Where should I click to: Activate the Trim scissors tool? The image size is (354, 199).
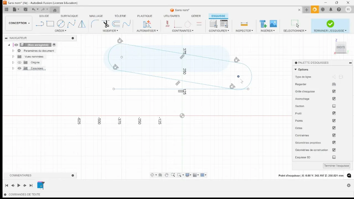[106, 24]
